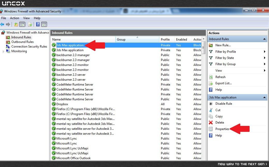The height and width of the screenshot is (167, 269).
Task: Click the Sort by Action column header
Action: point(197,40)
